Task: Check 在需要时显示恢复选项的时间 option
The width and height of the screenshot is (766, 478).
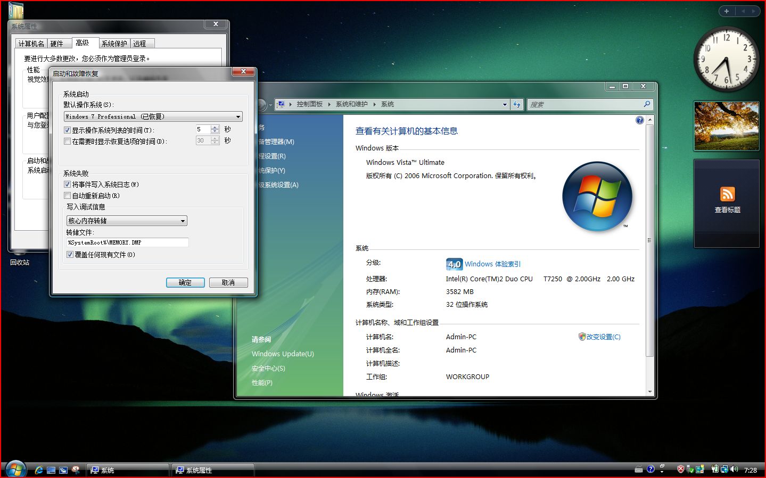Action: click(x=67, y=140)
